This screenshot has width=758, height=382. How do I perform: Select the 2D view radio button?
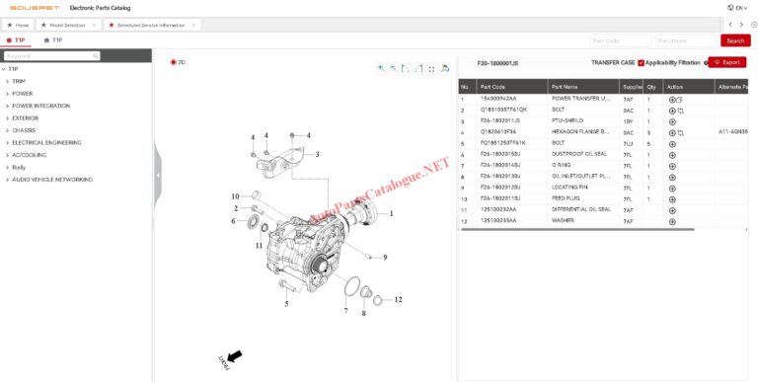coord(173,62)
